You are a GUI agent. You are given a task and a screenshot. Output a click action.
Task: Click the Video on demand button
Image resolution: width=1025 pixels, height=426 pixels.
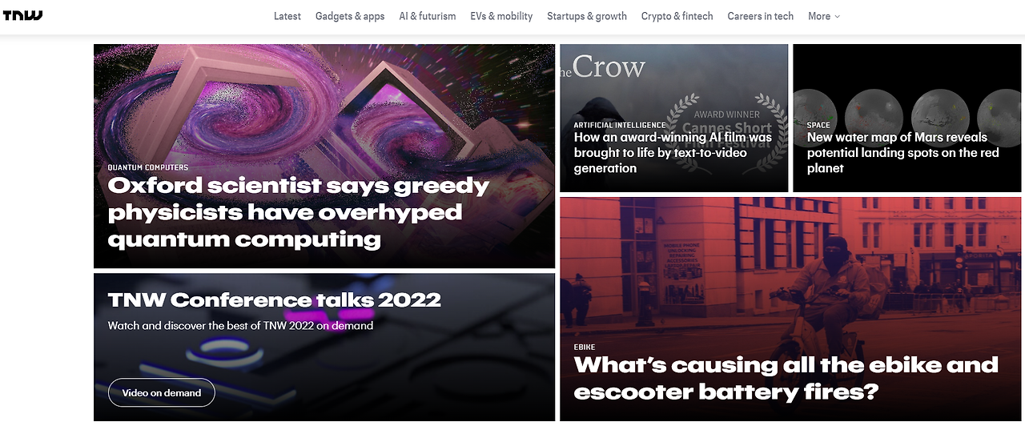coord(162,392)
